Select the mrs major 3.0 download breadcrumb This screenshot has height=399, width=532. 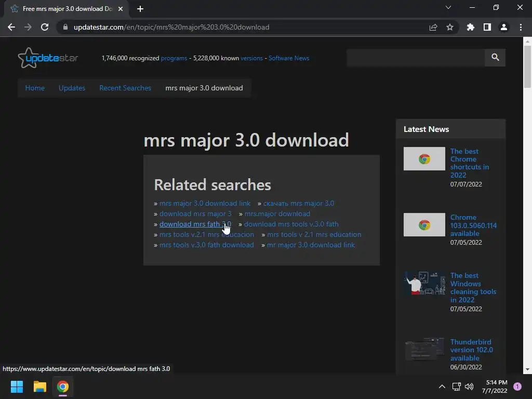tap(204, 88)
